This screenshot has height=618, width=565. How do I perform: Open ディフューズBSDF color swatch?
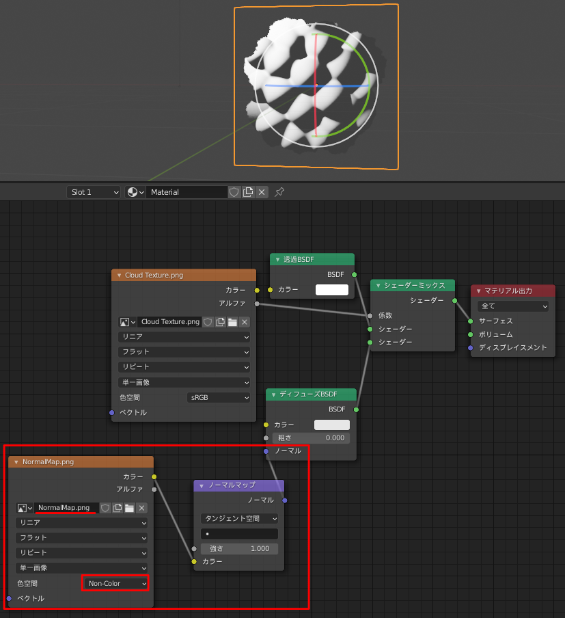332,425
